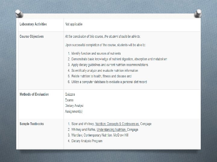Click the right pushpin at top of slide
Viewport: 217px width, 162px height.
pyautogui.click(x=199, y=13)
